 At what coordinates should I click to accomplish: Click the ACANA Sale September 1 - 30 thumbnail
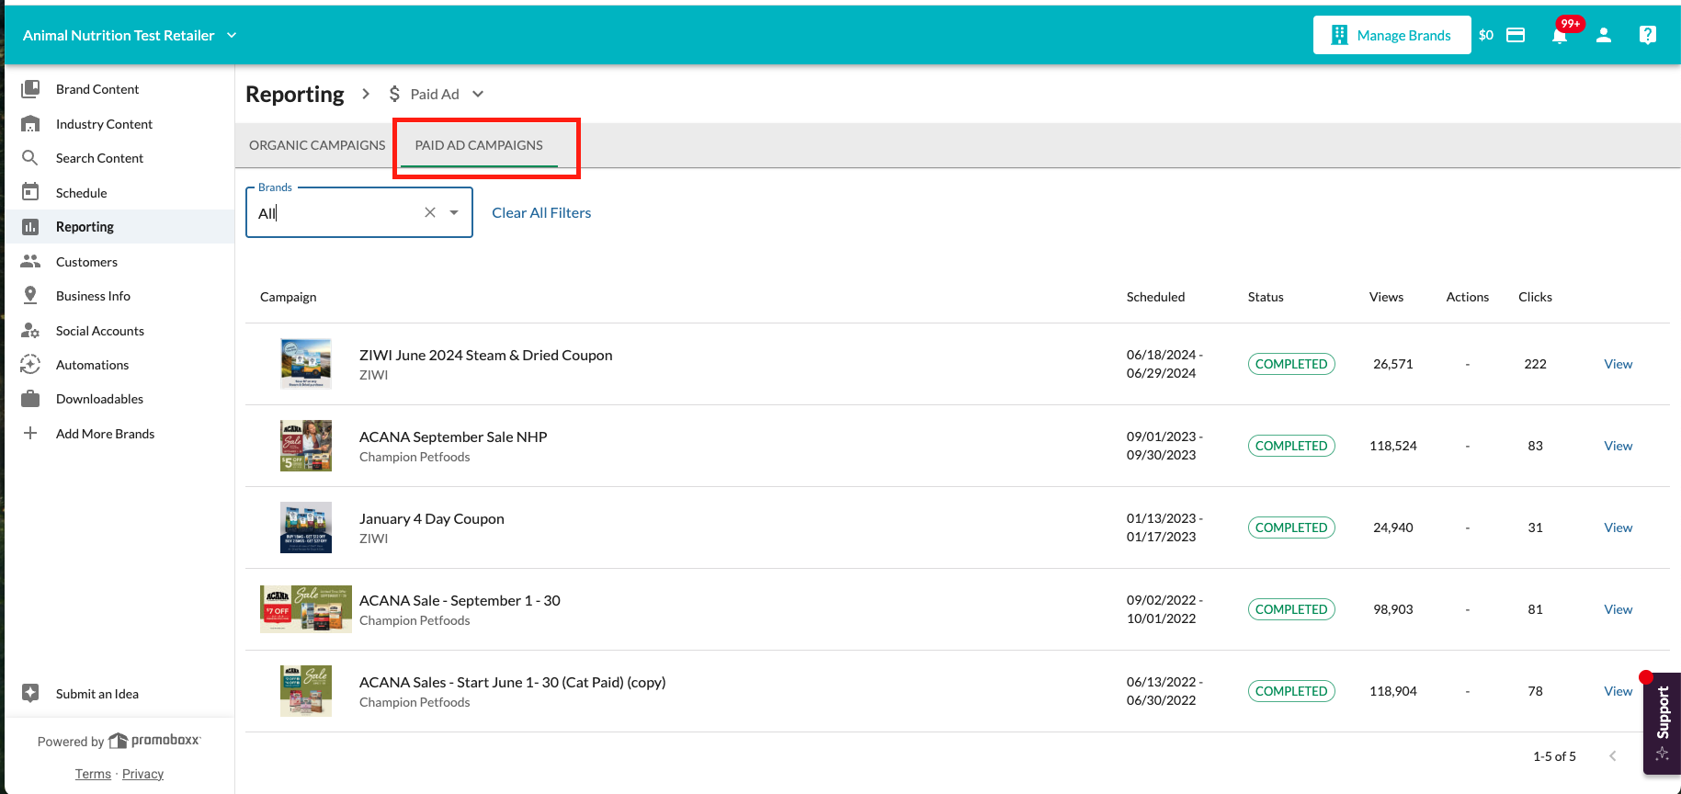point(306,609)
